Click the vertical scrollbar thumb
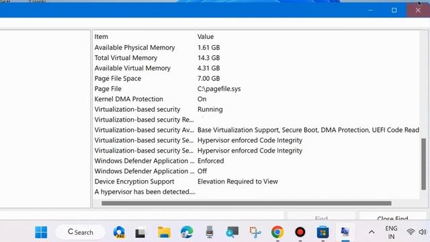This screenshot has height=242, width=430. point(424,164)
